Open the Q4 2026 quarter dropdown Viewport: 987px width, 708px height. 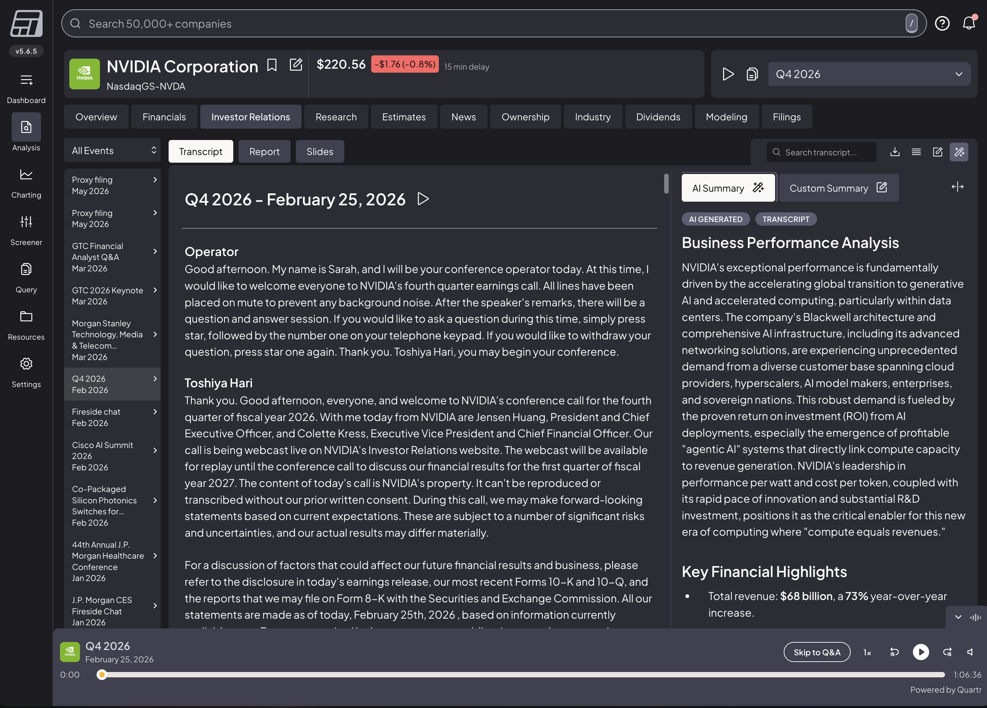coord(869,74)
